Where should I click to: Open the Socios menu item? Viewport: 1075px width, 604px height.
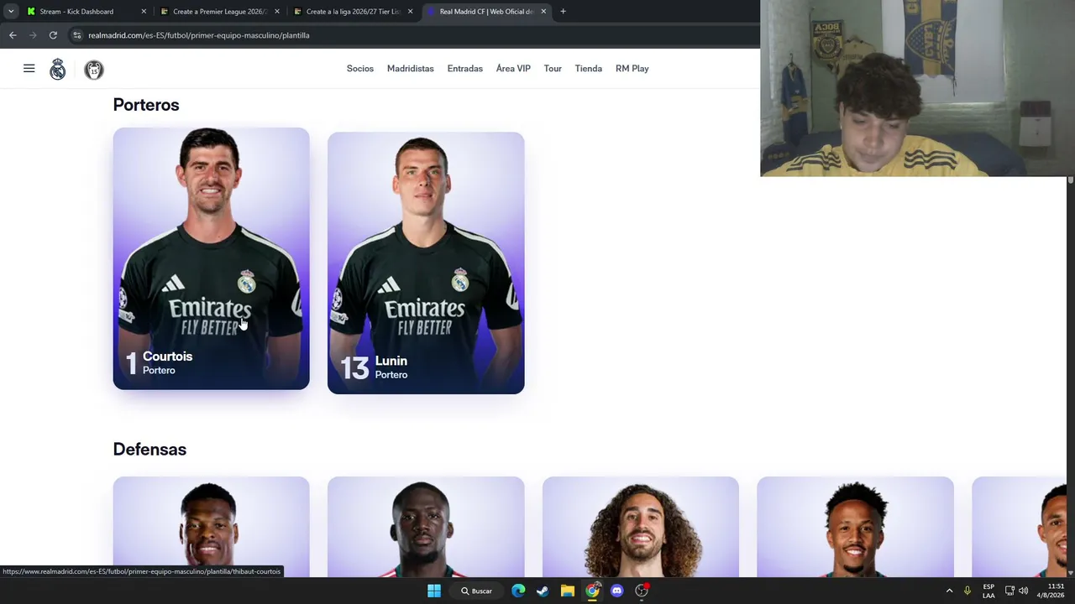click(360, 69)
